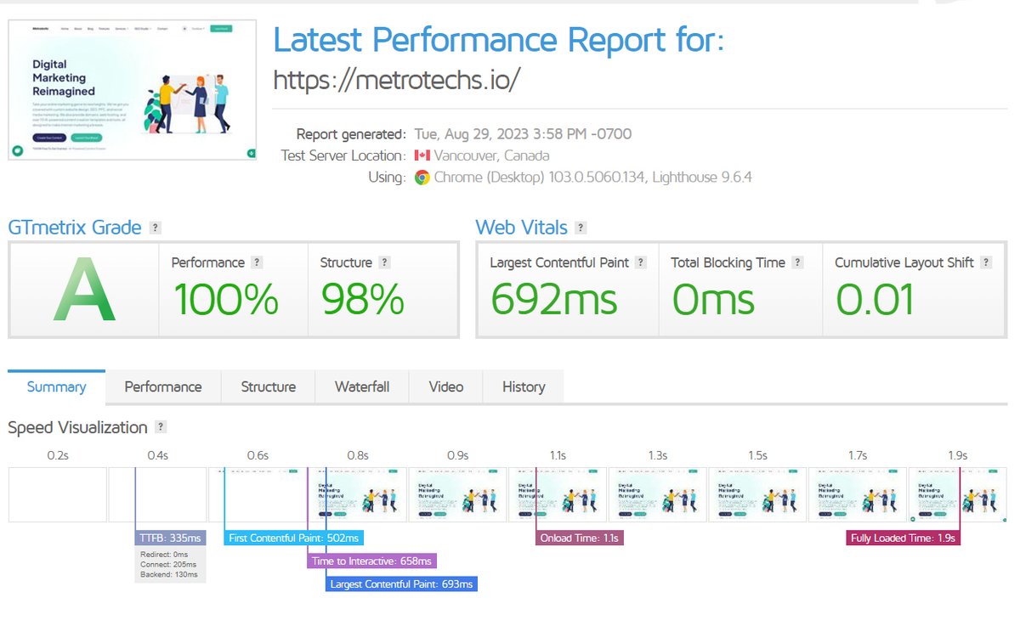Click the 1.1s filmstrip frame
The width and height of the screenshot is (1020, 620).
(558, 494)
